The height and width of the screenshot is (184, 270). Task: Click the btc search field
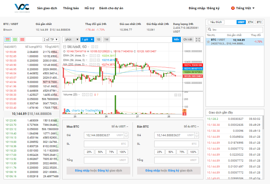pos(235,30)
